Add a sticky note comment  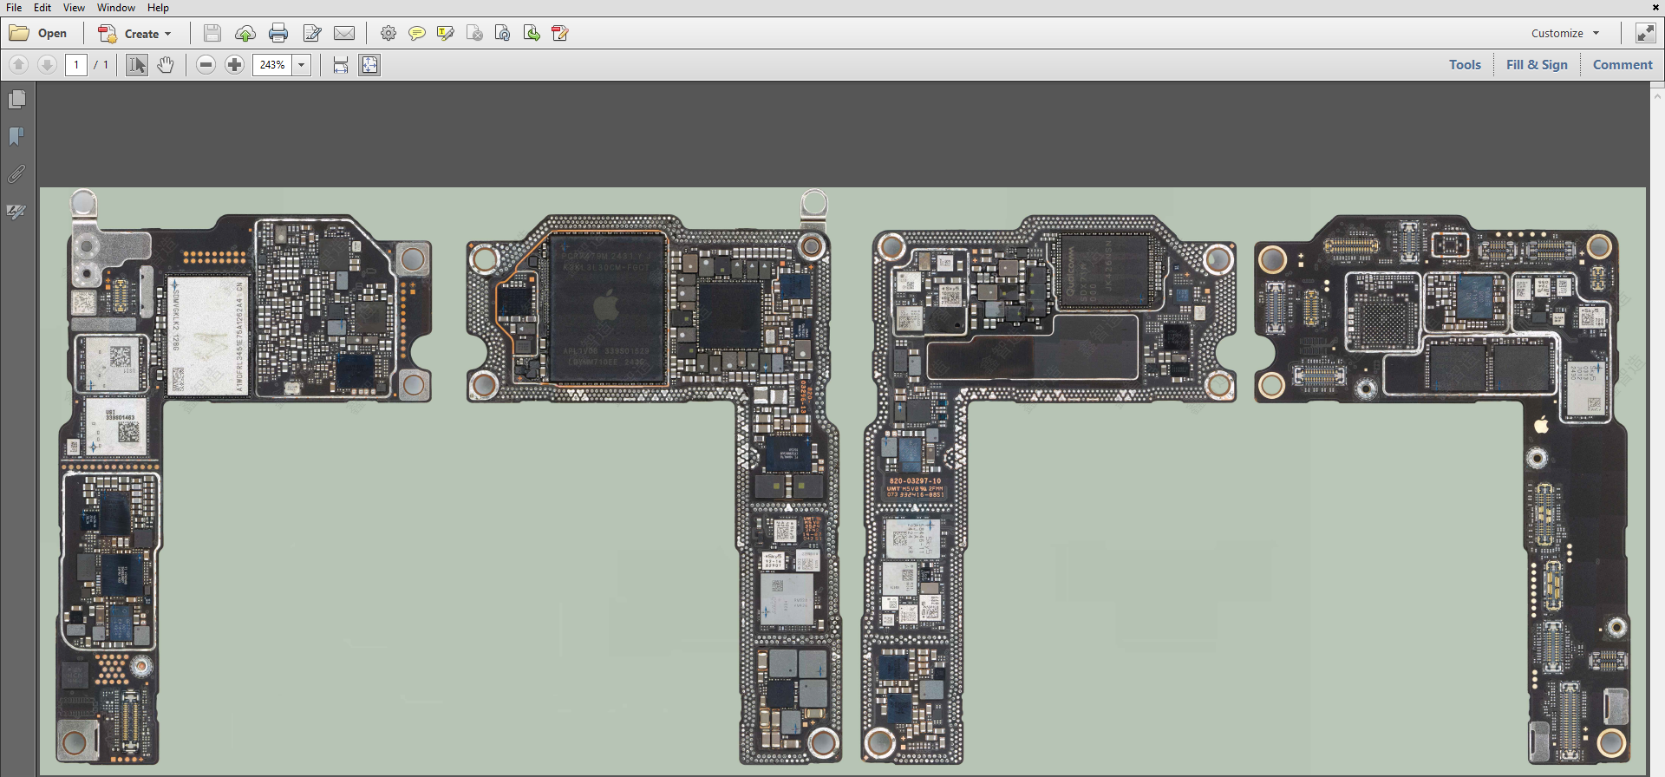click(417, 34)
